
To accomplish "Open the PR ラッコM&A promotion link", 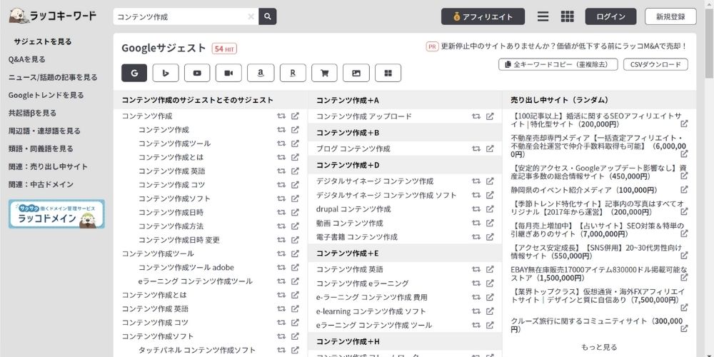I will (556, 46).
